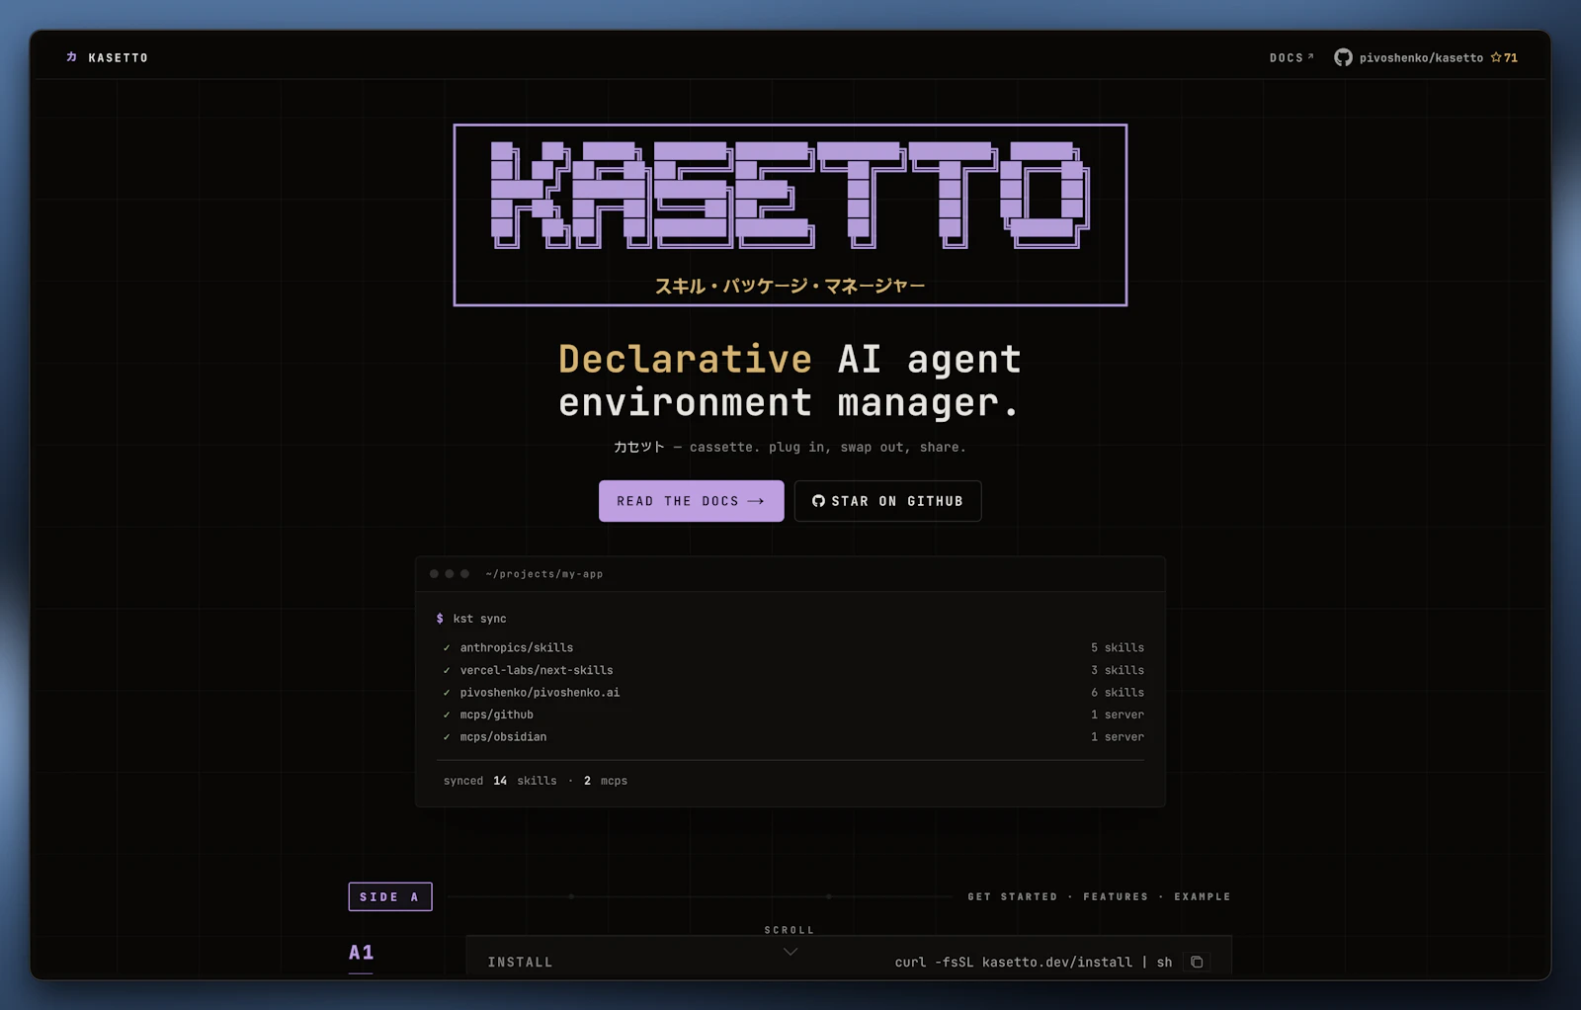Click the checkmark beside anthropics/skills
Screen dimensions: 1581x1010
[x=447, y=648]
